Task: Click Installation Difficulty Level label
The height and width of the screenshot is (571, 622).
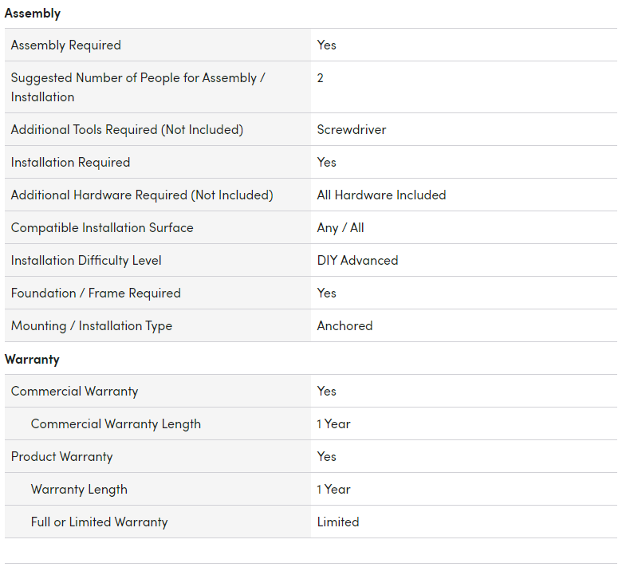Action: point(86,260)
